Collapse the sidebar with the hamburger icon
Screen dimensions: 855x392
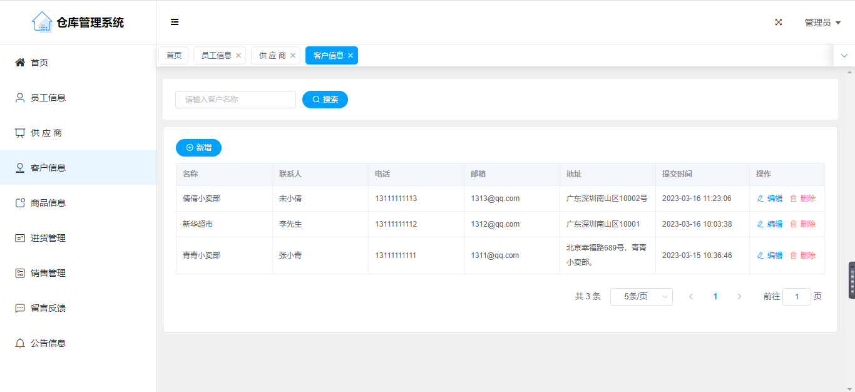click(175, 22)
